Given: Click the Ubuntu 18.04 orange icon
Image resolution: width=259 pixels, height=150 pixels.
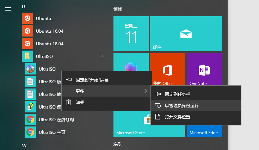Looking at the screenshot, I should pos(27,44).
